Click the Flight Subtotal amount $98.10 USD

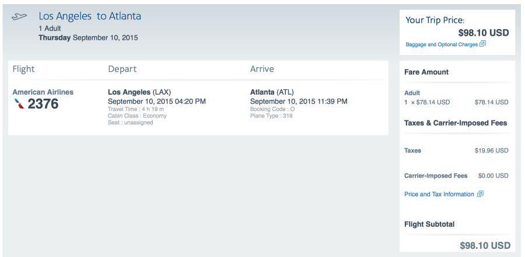point(485,245)
